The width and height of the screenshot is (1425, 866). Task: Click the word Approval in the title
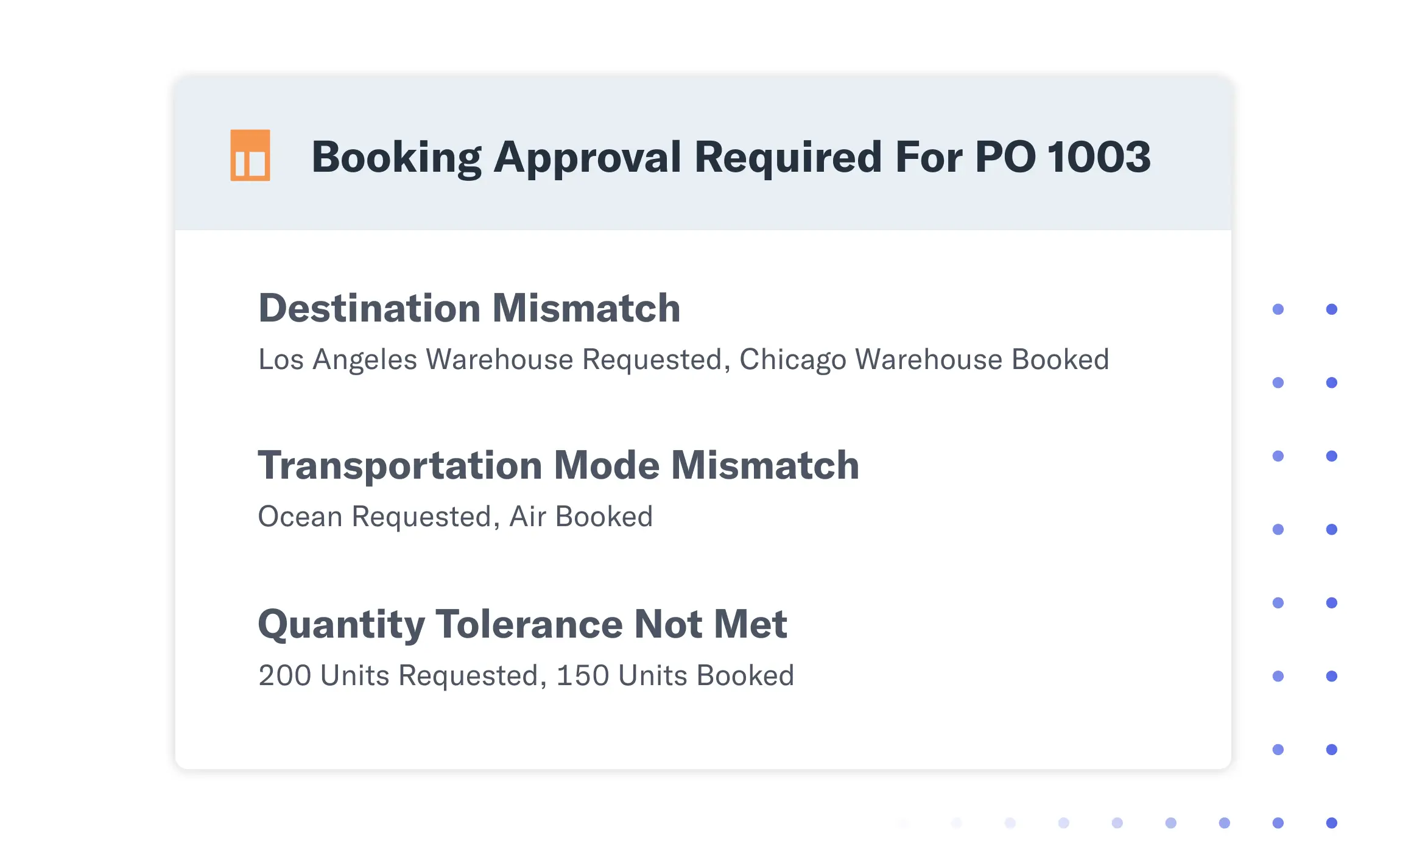(587, 157)
